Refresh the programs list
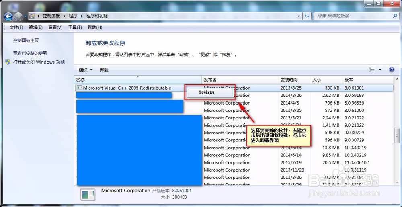The image size is (402, 207). click(307, 16)
